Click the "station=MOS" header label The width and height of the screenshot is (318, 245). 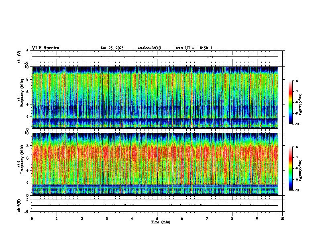pos(149,48)
